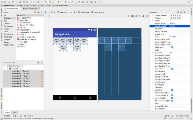
Task: Select the Design tab at bottom
Action: [x=8, y=112]
